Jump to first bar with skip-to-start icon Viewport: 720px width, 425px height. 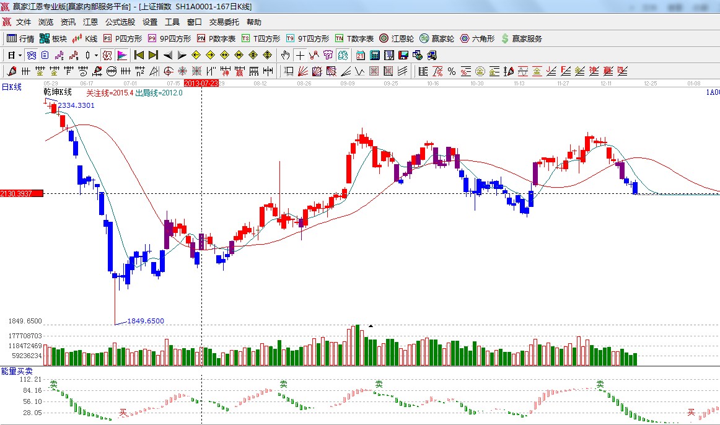coord(139,55)
